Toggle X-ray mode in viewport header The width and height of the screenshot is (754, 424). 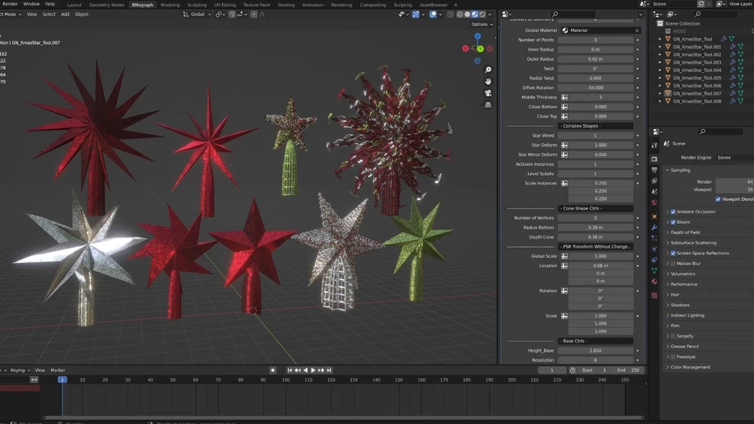pos(450,14)
